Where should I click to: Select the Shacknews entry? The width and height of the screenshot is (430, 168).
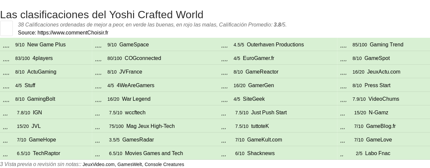261,153
